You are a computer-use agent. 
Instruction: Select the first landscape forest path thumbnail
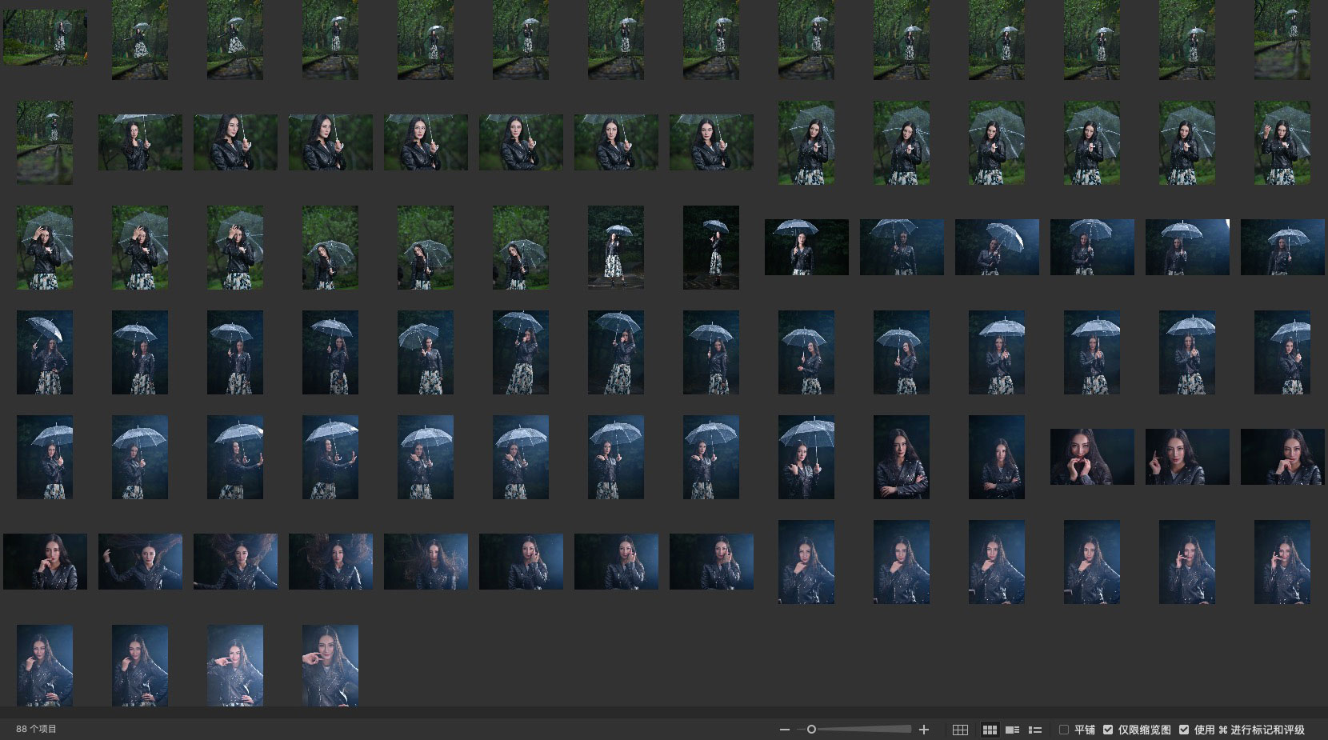[x=45, y=38]
